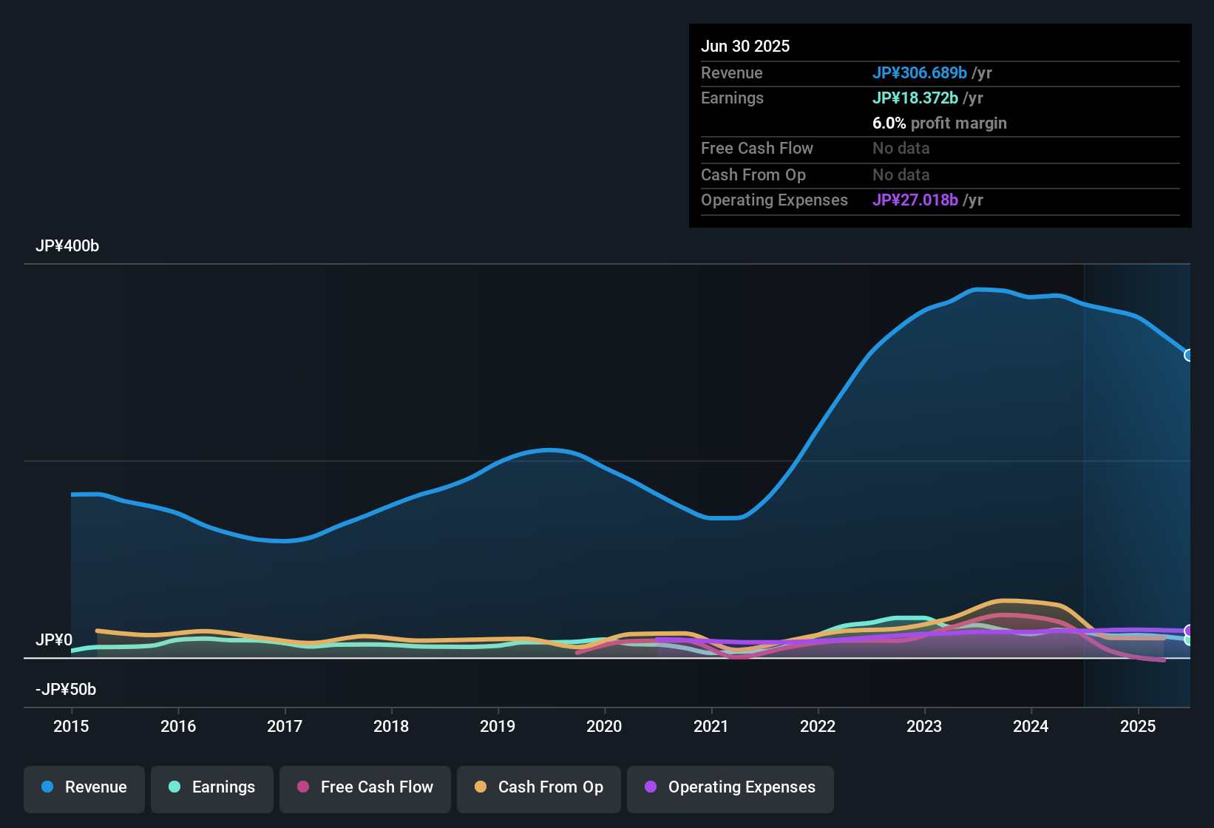
Task: Click the Jun 30 2025 tooltip date
Action: coord(745,47)
